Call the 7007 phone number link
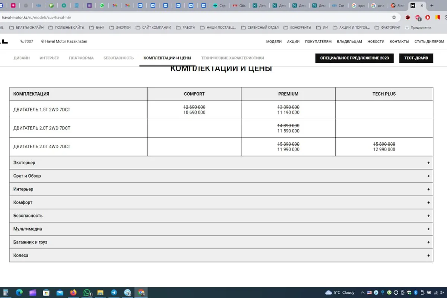447x298 pixels. [27, 41]
